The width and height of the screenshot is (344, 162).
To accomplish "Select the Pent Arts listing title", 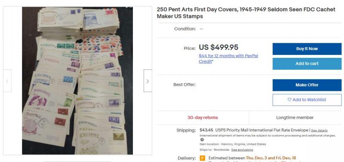I will [246, 13].
